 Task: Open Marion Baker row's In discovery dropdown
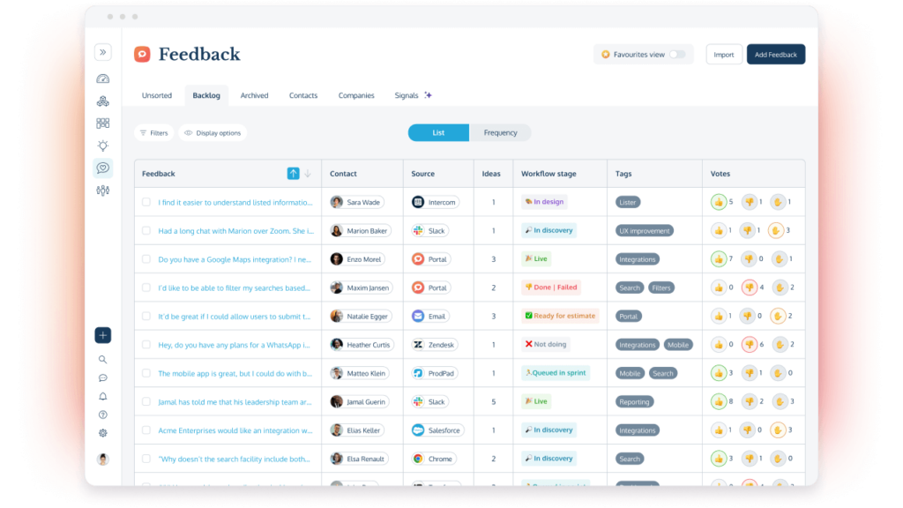click(x=549, y=230)
